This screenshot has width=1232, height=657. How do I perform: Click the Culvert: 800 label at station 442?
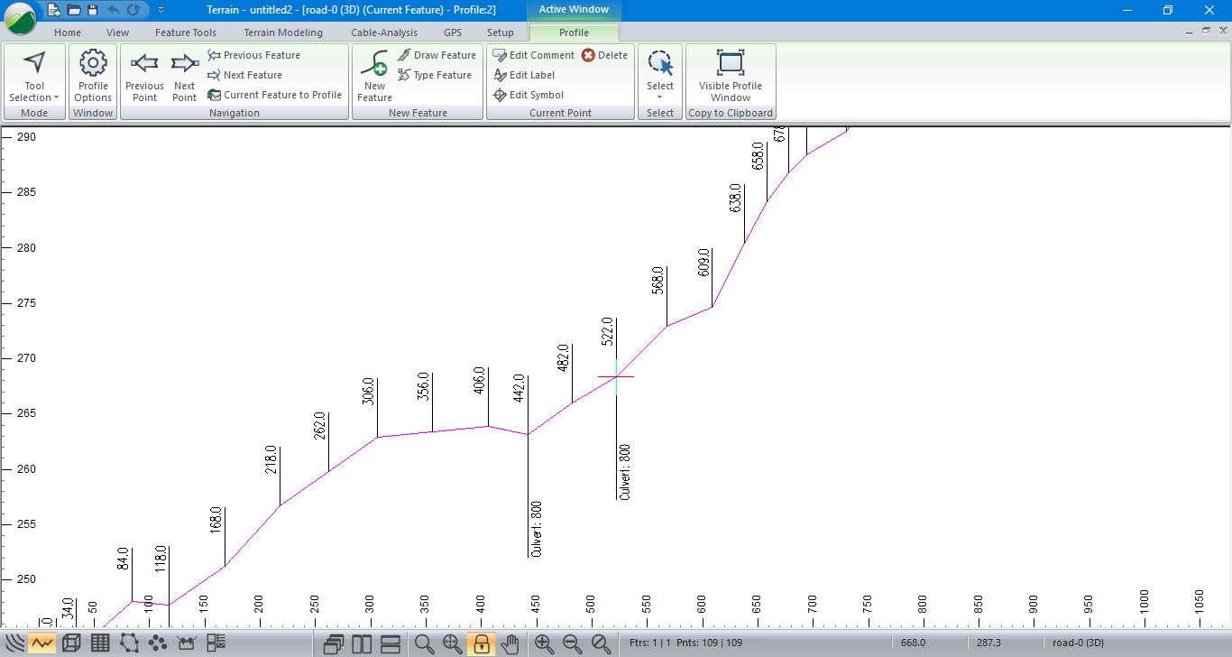point(537,528)
